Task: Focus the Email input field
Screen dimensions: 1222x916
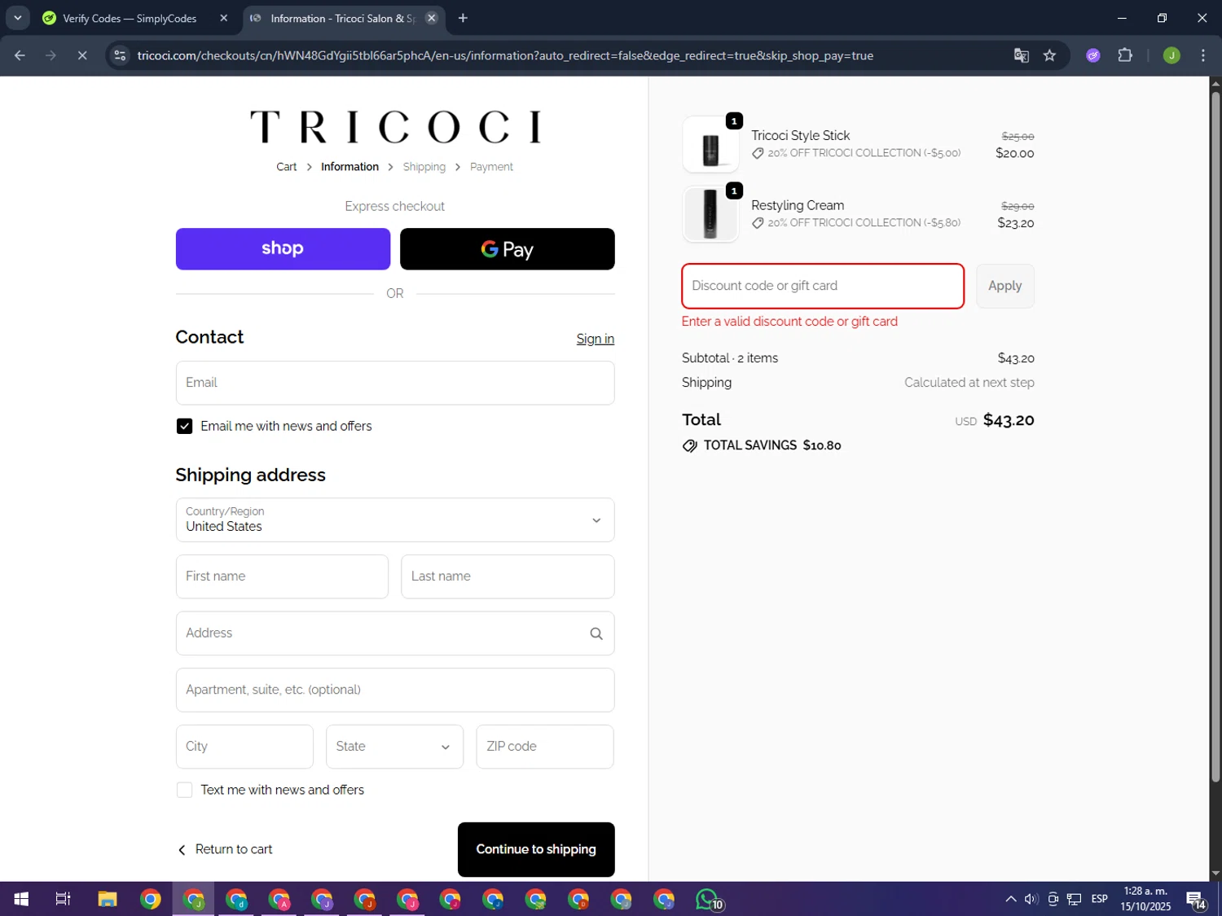Action: click(395, 383)
